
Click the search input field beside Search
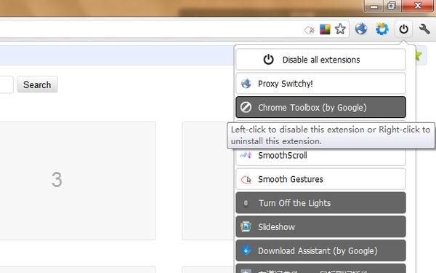[6, 84]
